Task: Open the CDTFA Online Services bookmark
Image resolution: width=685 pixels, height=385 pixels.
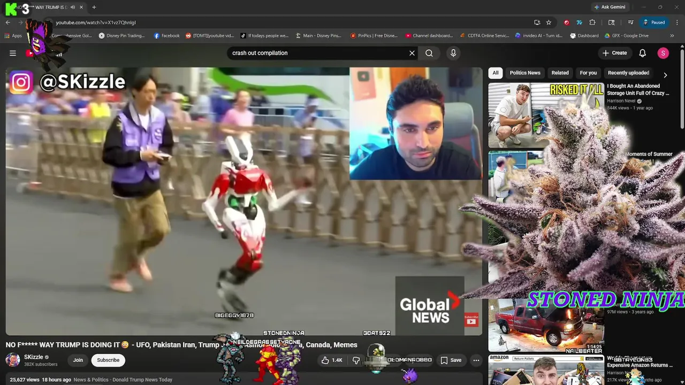Action: [485, 36]
